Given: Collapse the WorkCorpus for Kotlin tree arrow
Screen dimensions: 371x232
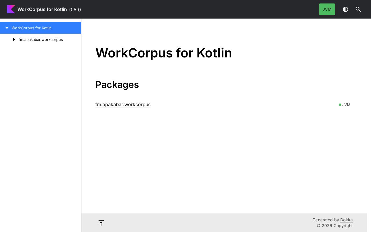Looking at the screenshot, I should [7, 28].
